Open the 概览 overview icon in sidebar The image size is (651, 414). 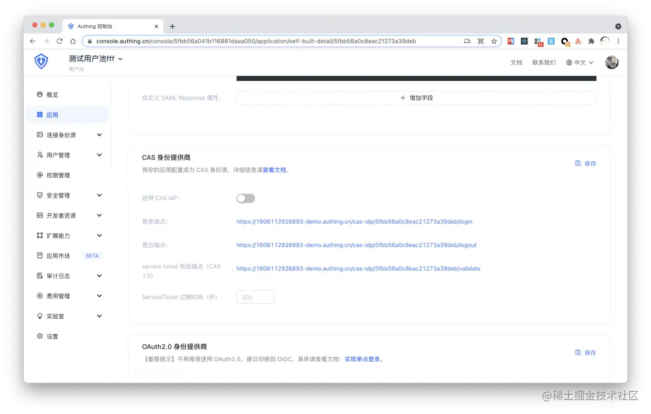pyautogui.click(x=40, y=94)
